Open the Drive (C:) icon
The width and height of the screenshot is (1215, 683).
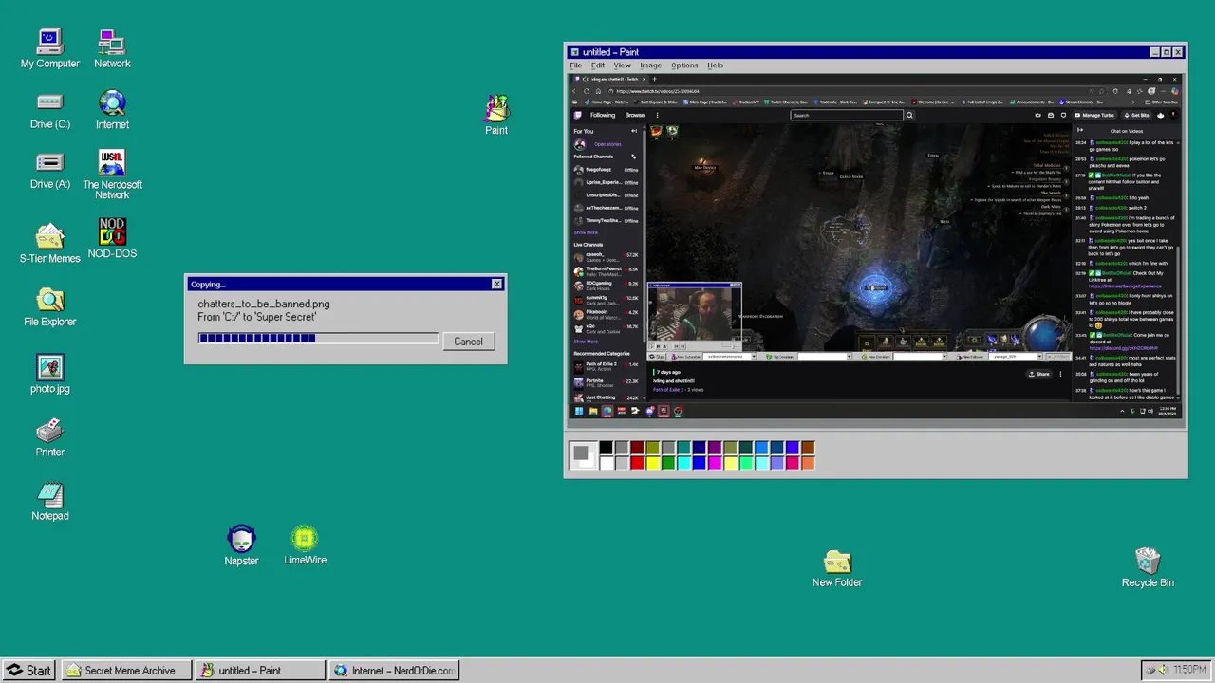pyautogui.click(x=49, y=110)
